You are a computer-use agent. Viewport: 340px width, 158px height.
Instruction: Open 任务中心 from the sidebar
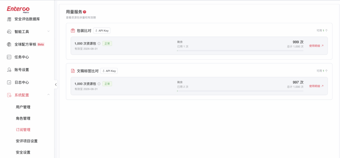[x=22, y=57]
